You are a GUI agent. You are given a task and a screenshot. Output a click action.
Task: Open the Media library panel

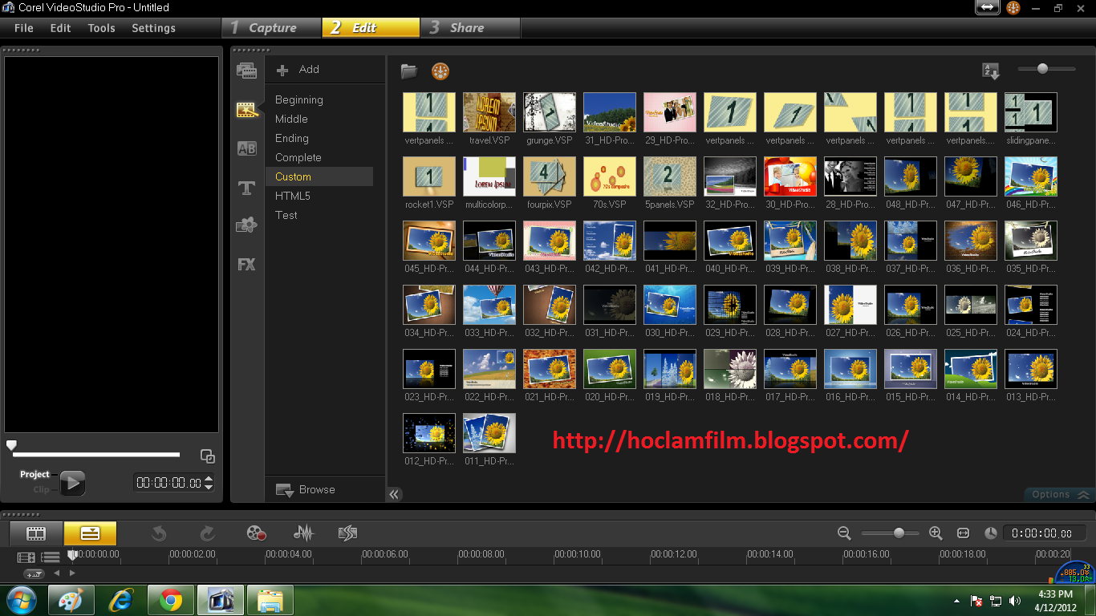(246, 71)
